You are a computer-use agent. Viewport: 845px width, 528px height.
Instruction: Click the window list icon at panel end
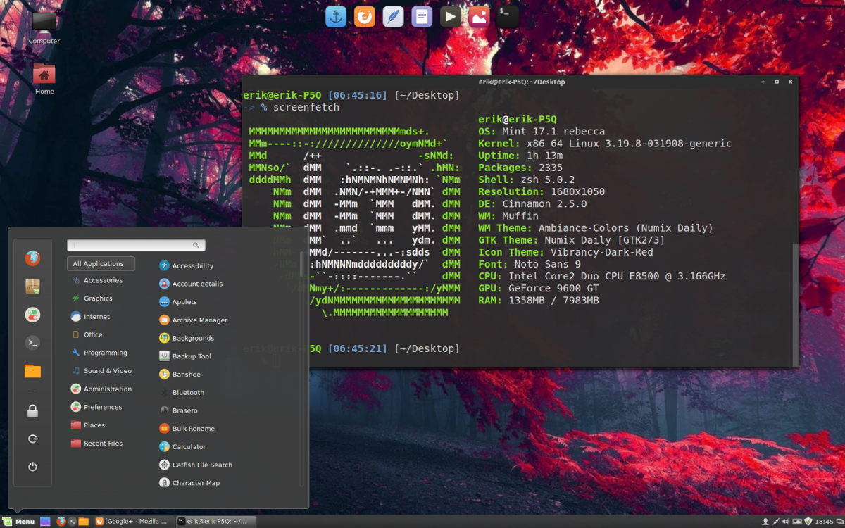click(839, 522)
